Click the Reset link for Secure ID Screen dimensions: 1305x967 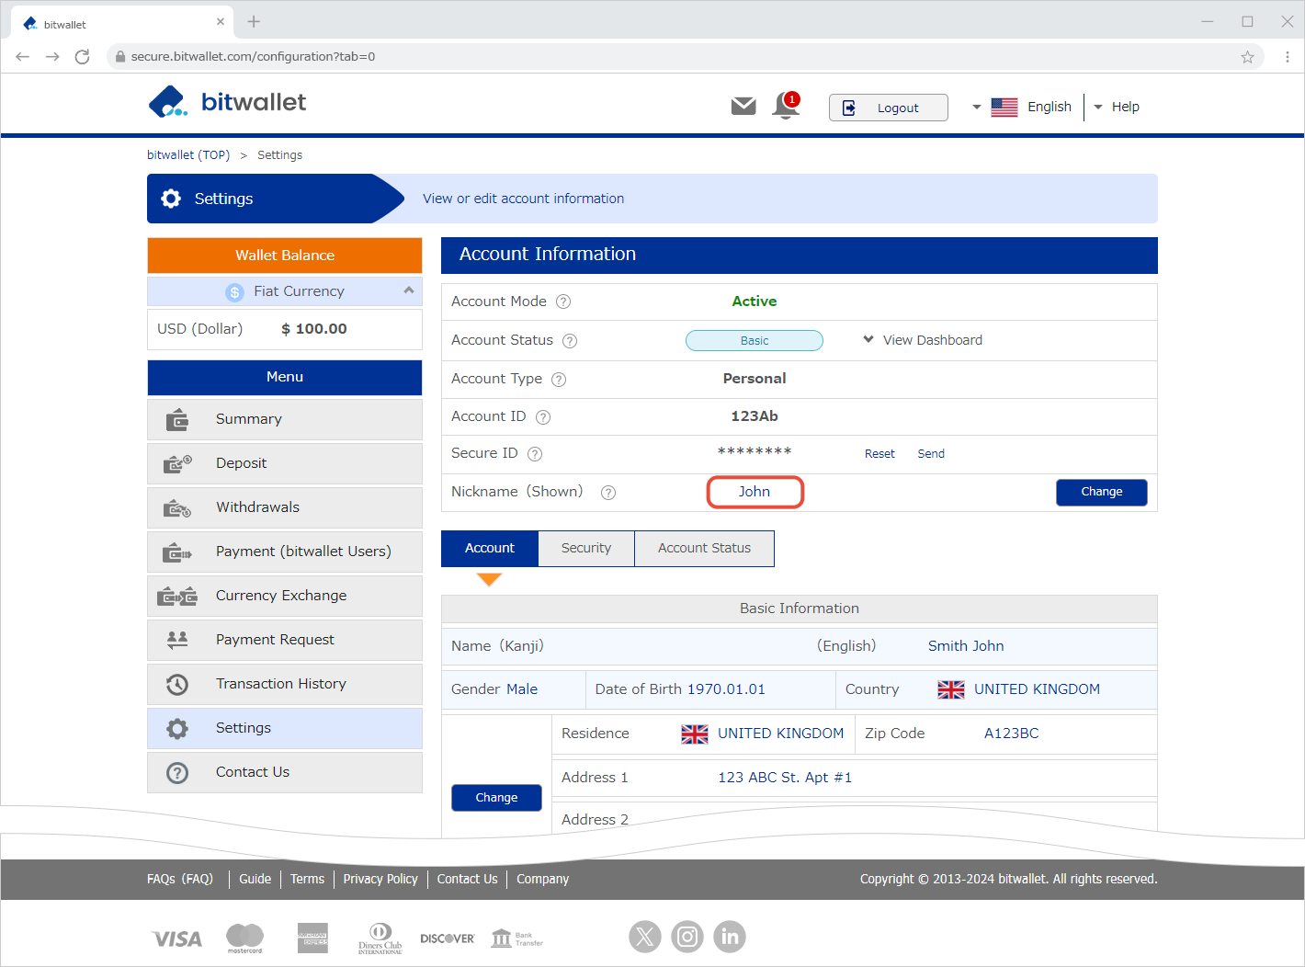(879, 454)
